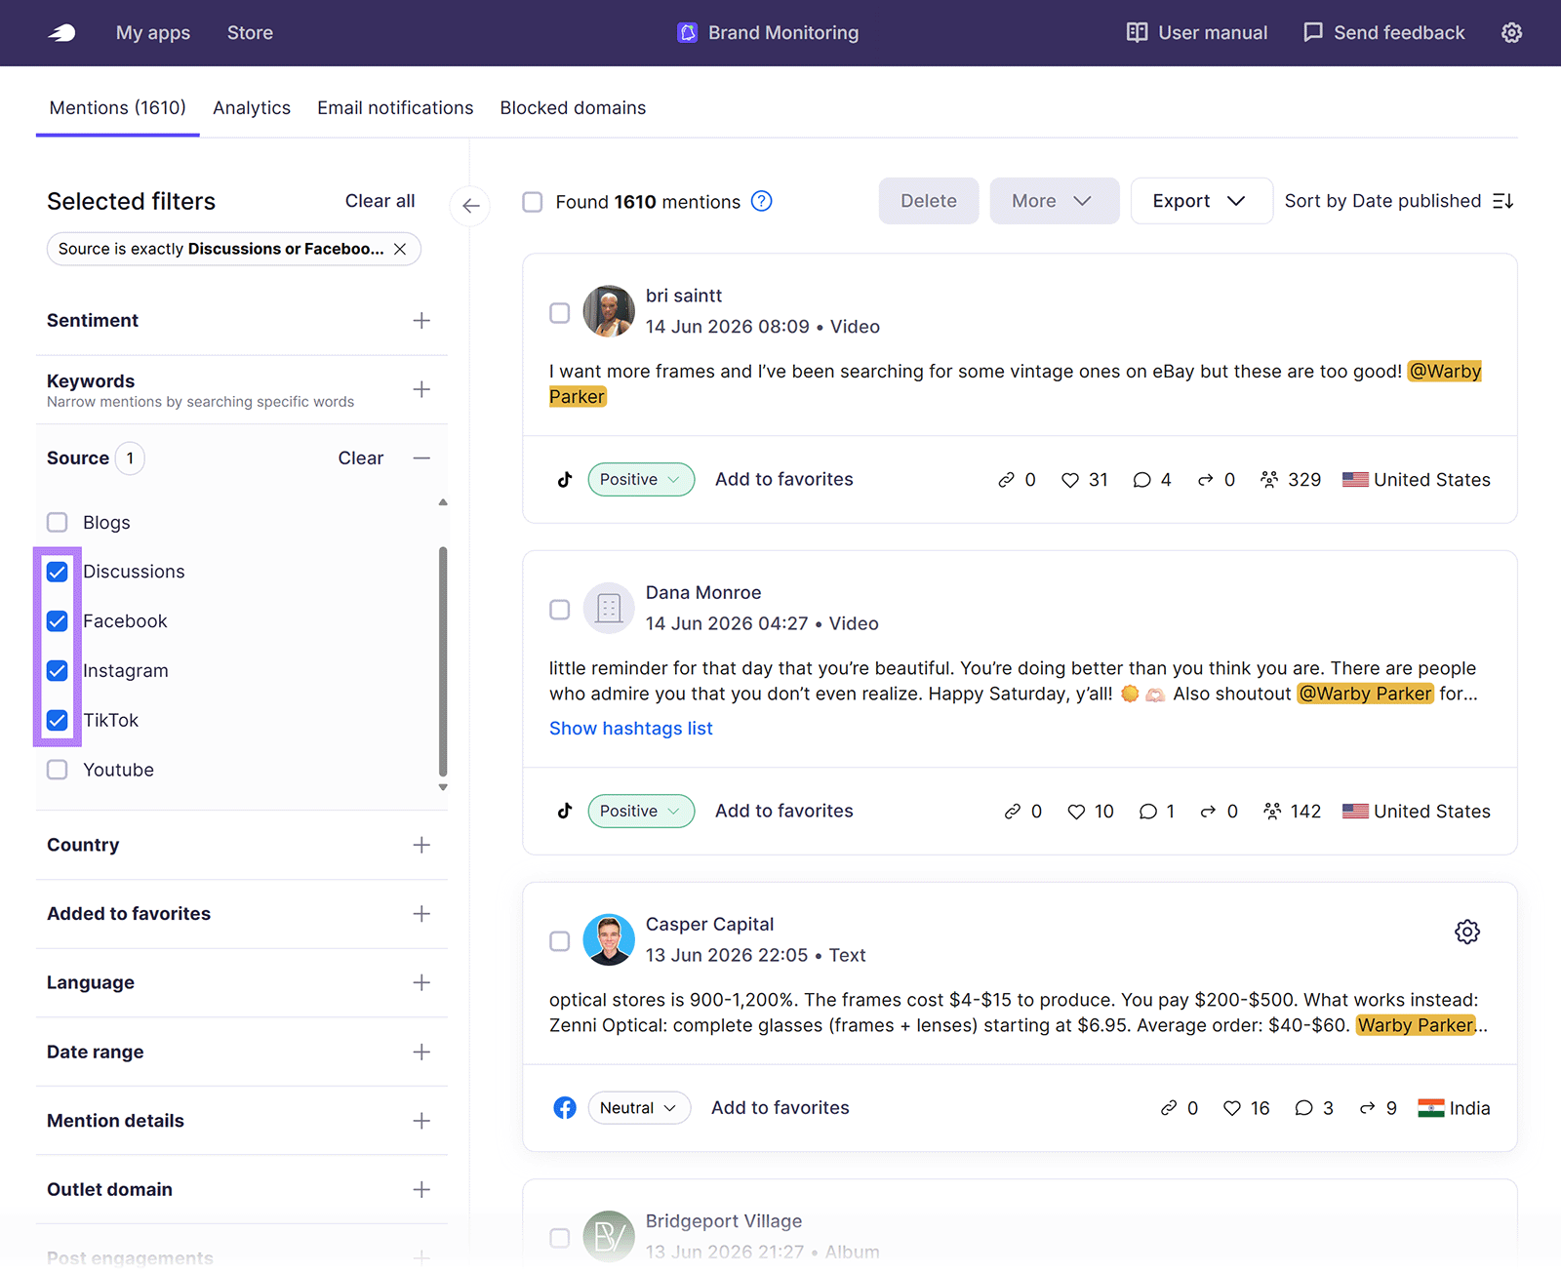Expand the Date range filter

(x=421, y=1052)
